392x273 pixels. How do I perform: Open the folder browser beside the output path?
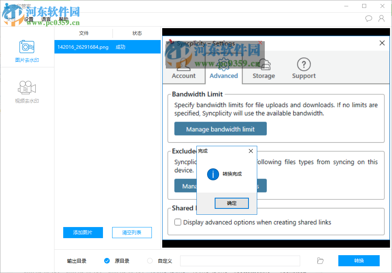(x=320, y=261)
